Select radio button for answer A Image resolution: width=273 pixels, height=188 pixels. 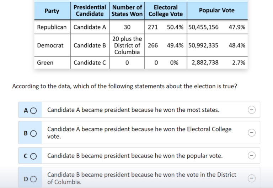33,111
